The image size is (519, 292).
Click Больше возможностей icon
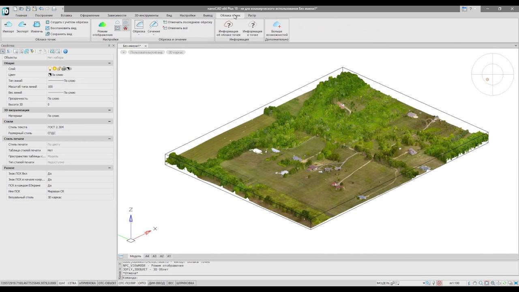point(277,29)
